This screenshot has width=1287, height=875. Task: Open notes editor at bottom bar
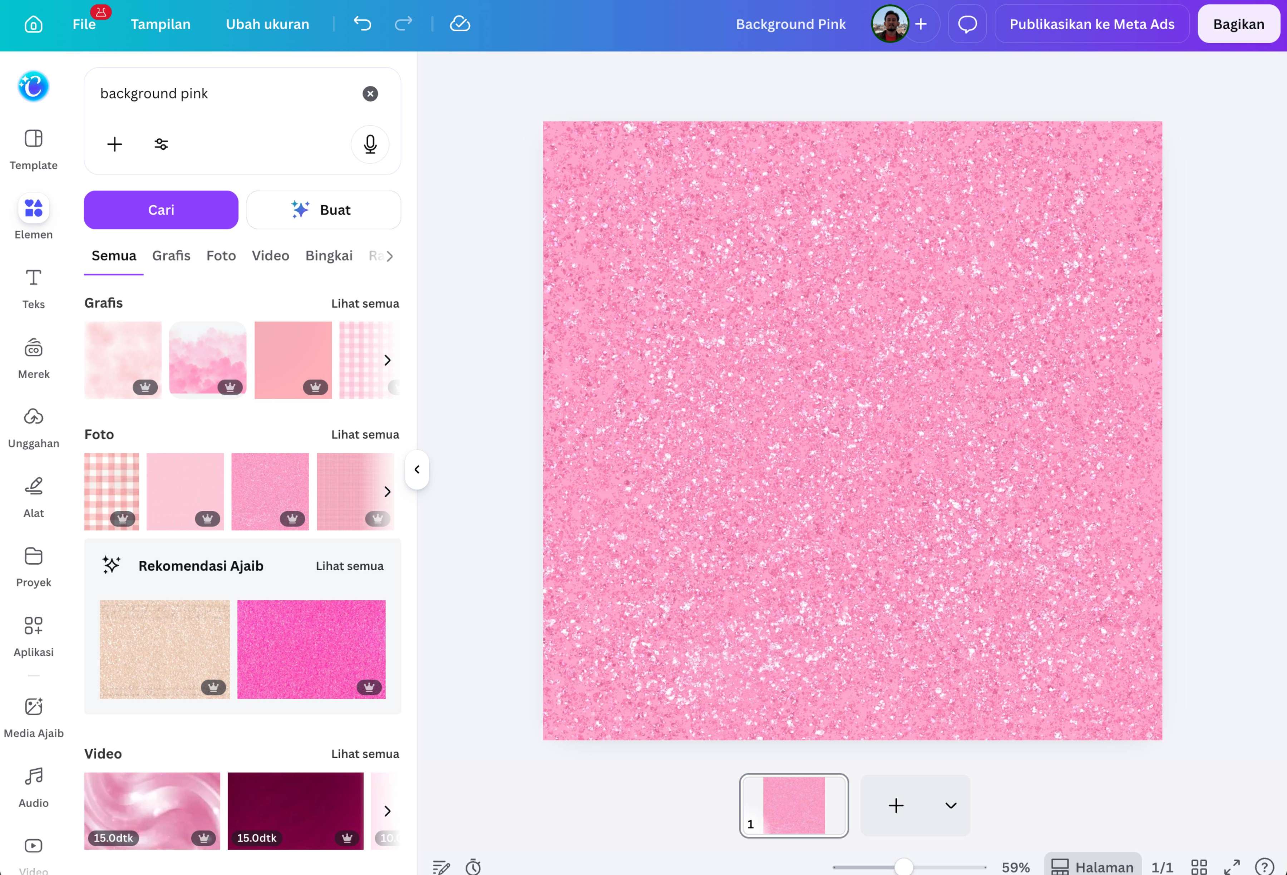(x=441, y=867)
